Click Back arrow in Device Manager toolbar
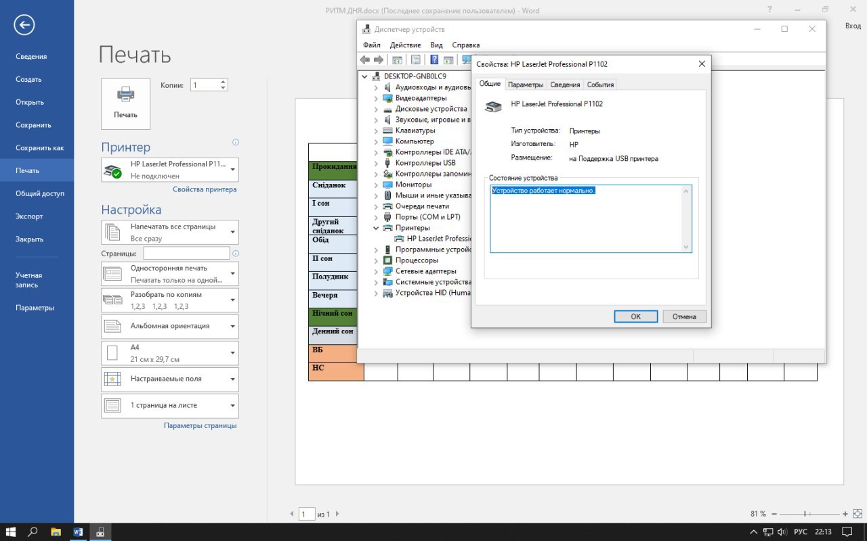 pyautogui.click(x=365, y=60)
